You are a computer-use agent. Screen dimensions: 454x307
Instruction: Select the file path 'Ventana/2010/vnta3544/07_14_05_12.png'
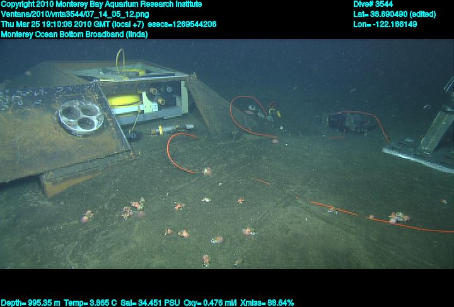tap(75, 15)
